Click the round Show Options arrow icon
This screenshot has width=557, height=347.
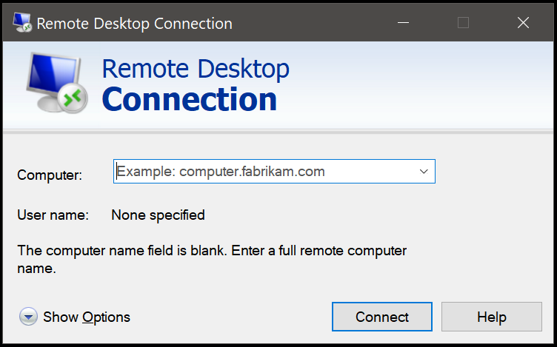(x=28, y=317)
